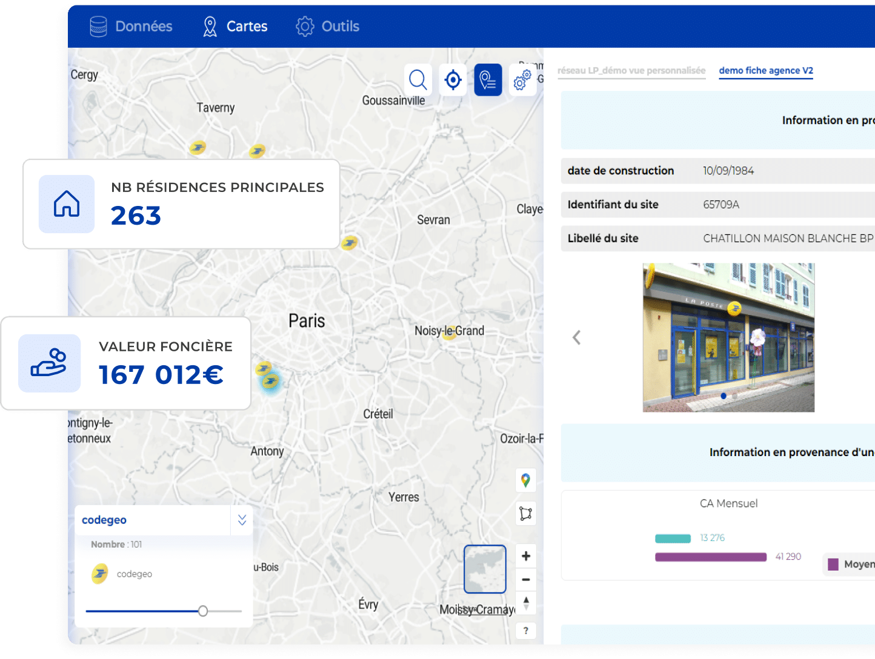The width and height of the screenshot is (875, 659).
Task: Open the map settings gears icon
Action: click(x=522, y=79)
